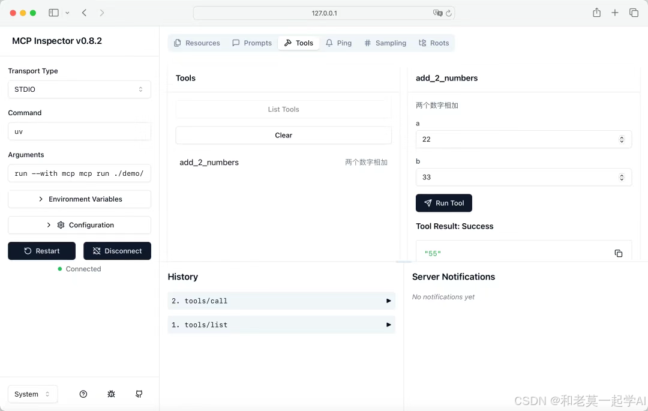Copy the tool result with copy icon
The height and width of the screenshot is (411, 648).
(618, 253)
